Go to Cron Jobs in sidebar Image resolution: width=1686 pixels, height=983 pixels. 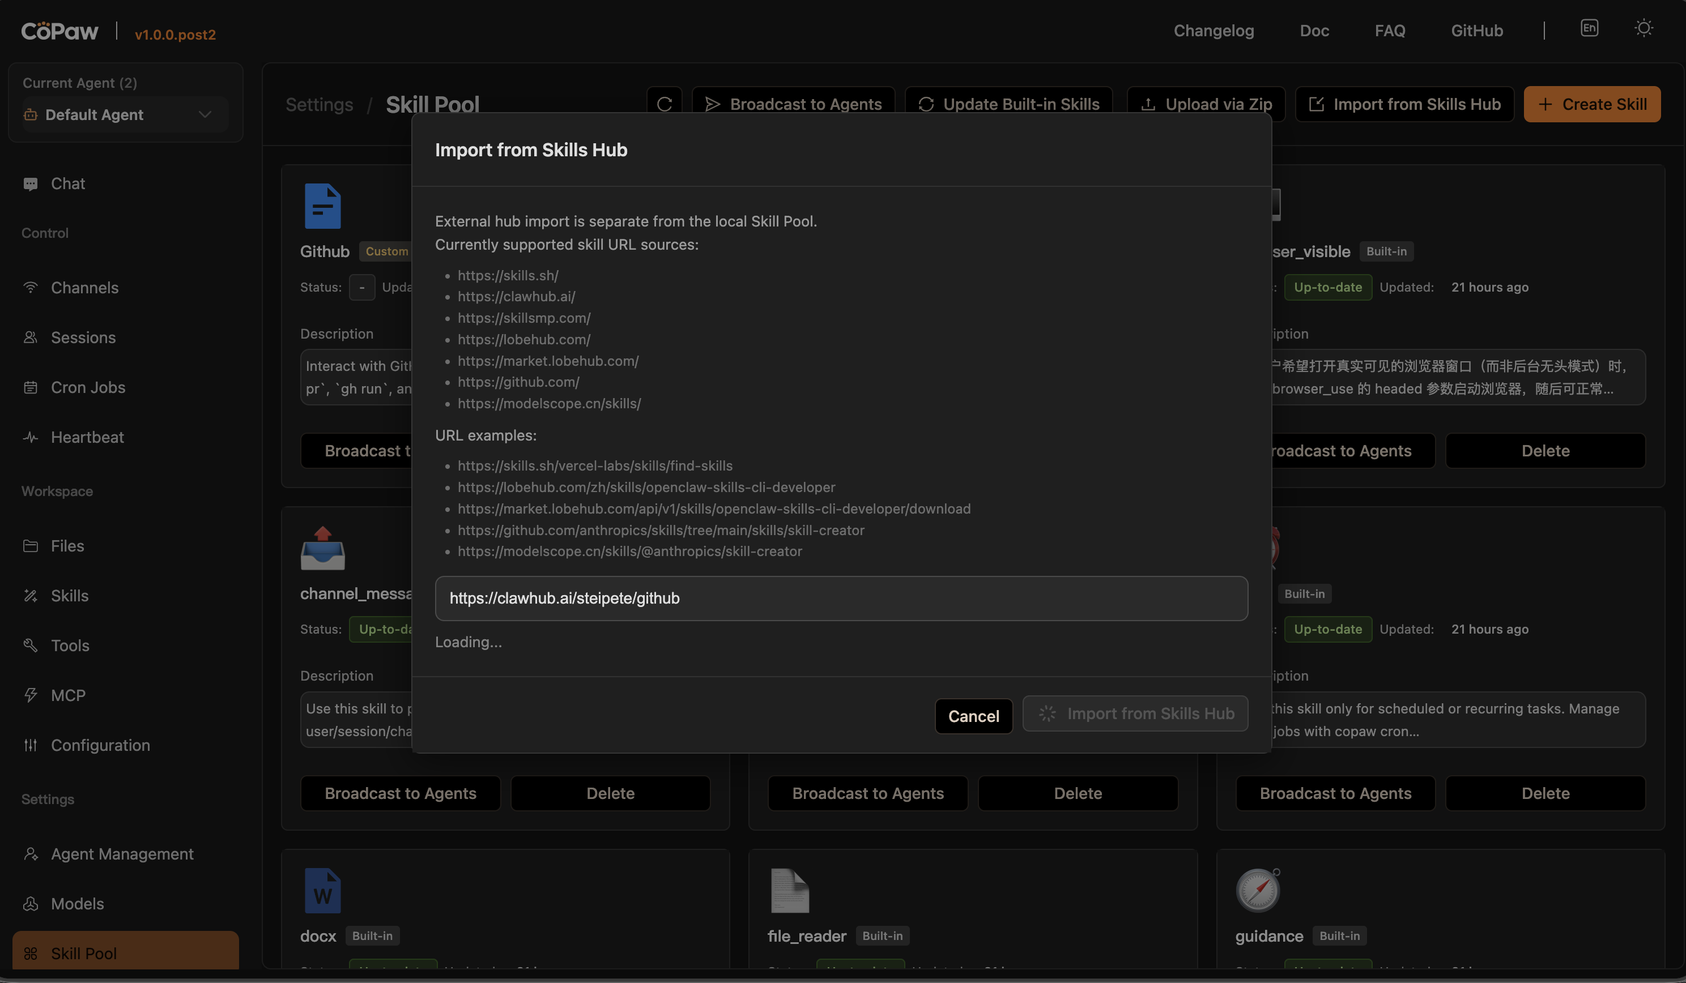pos(88,387)
